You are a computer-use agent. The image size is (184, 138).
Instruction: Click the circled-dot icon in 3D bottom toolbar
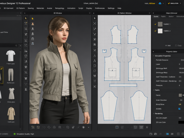pos(54,127)
